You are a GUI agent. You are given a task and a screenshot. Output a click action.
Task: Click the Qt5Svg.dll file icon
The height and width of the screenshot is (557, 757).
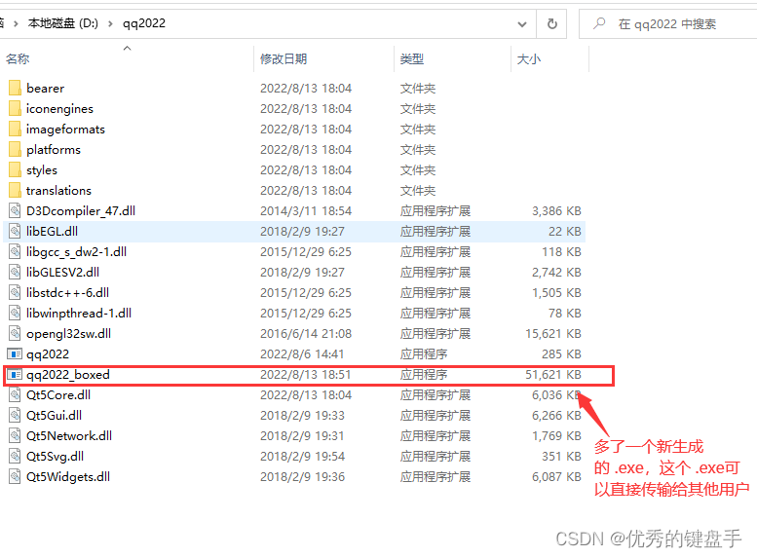[x=15, y=456]
